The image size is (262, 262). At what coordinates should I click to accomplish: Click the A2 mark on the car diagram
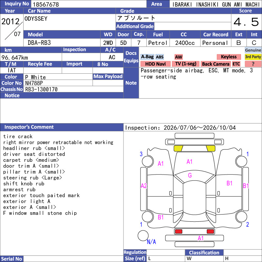[x=144, y=186]
